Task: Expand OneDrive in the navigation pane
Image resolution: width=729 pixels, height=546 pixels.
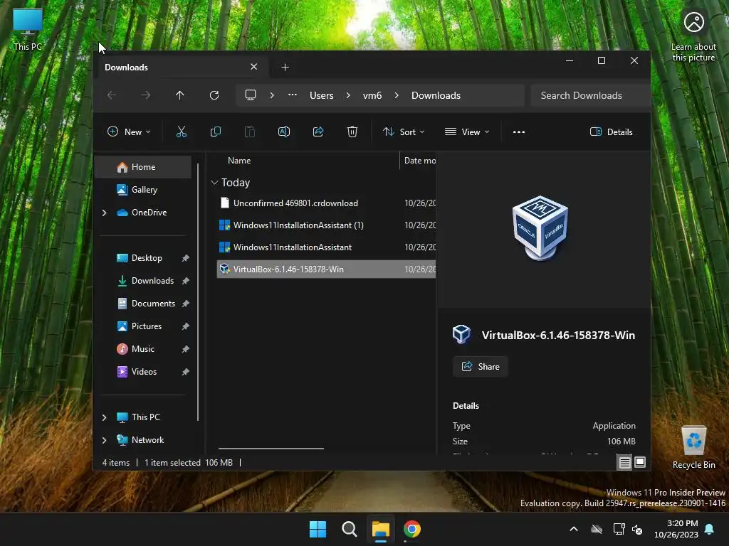Action: pyautogui.click(x=104, y=213)
